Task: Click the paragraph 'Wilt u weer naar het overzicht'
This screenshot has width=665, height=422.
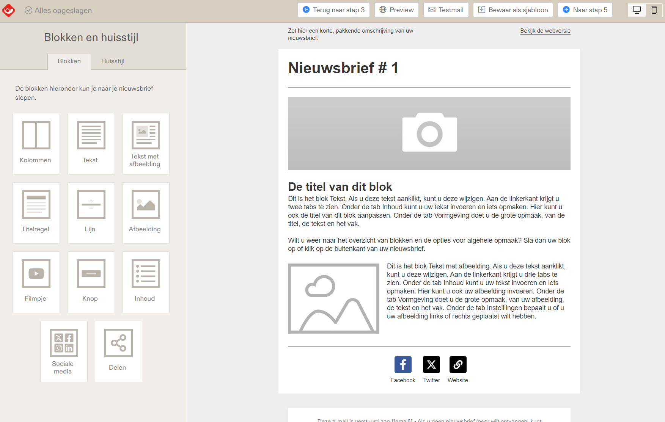Action: [x=429, y=245]
